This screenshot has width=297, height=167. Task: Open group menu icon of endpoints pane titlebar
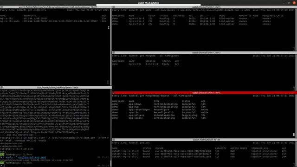point(1,7)
